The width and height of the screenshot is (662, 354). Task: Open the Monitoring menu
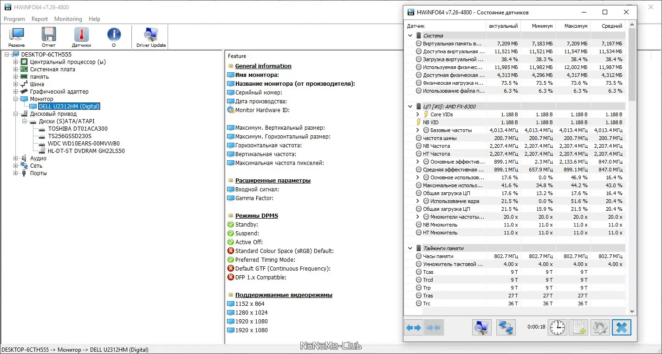(x=68, y=19)
